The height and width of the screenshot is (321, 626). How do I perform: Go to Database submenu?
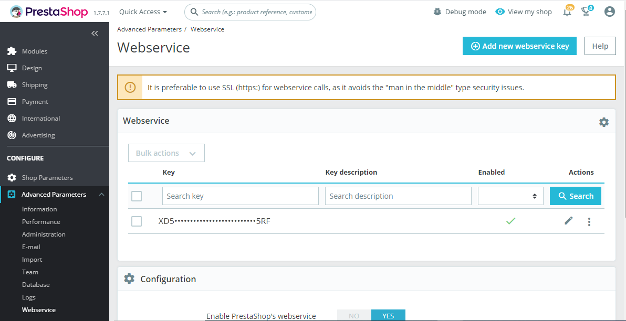(x=36, y=285)
